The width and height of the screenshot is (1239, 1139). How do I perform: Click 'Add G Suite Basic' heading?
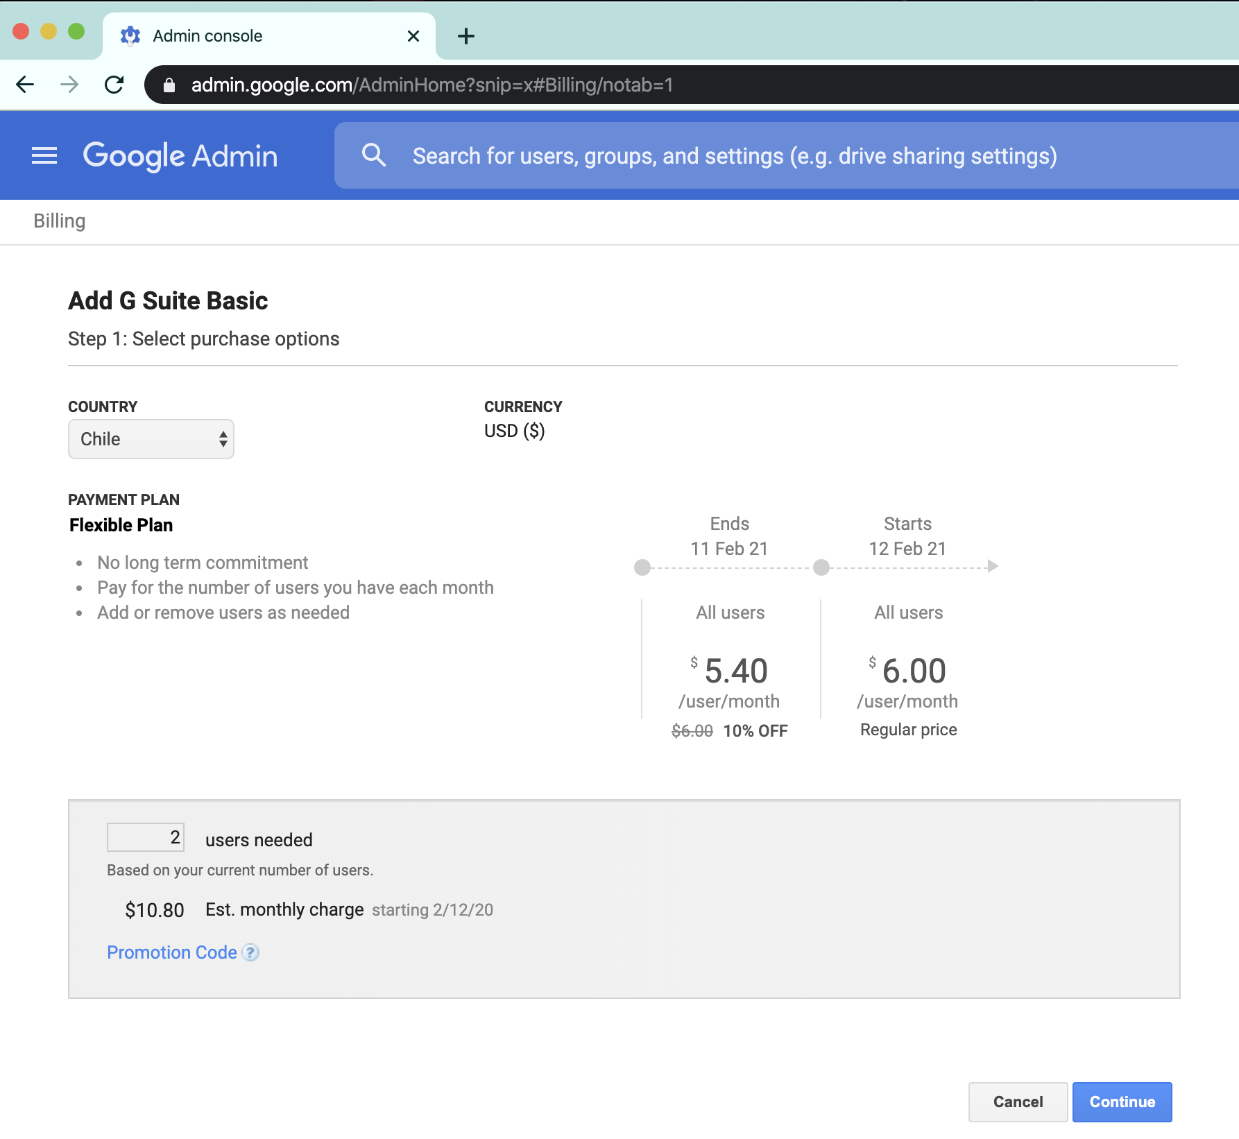tap(168, 300)
